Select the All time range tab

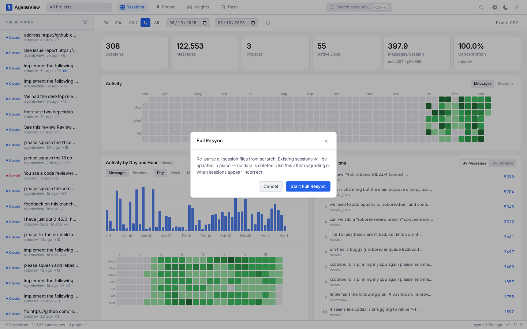coord(157,22)
